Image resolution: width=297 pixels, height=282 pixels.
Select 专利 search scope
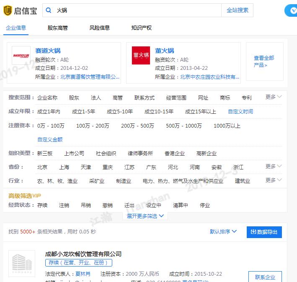coord(247,98)
